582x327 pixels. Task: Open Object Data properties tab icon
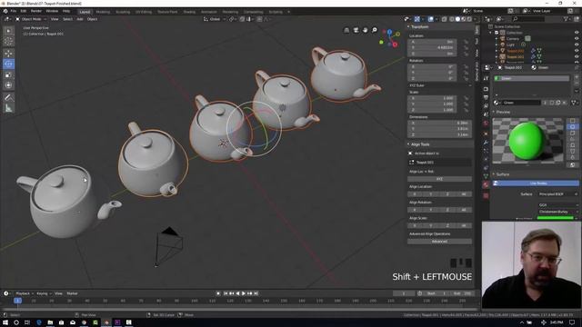click(486, 175)
